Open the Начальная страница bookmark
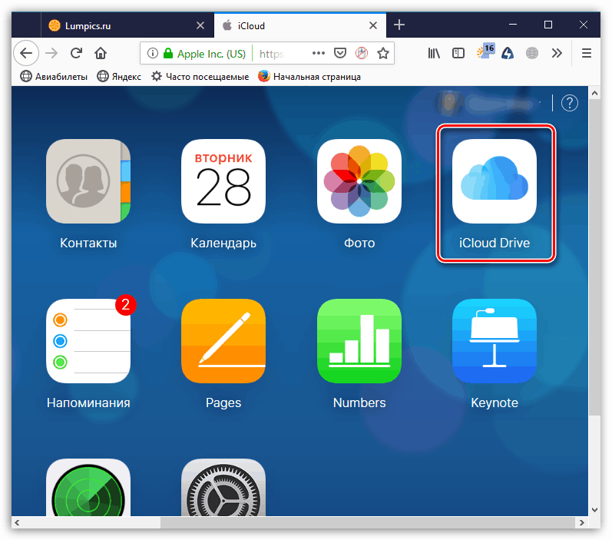The image size is (612, 540). (309, 77)
